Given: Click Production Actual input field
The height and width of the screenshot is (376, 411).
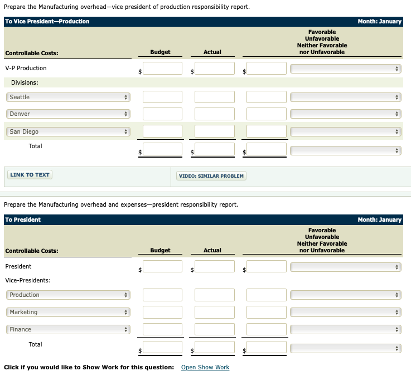Looking at the screenshot, I should pos(214,295).
